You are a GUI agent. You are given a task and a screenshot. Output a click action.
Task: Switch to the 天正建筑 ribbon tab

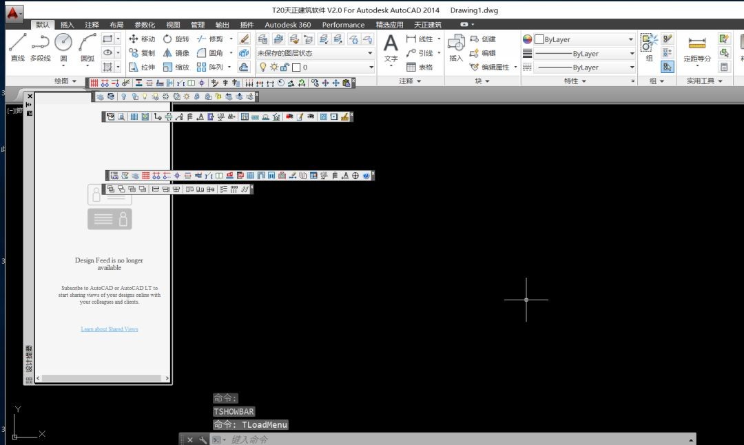pyautogui.click(x=428, y=25)
